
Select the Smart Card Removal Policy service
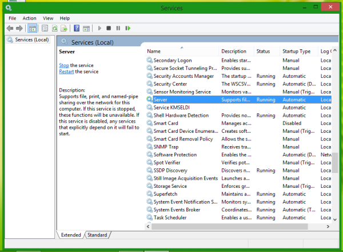(x=238, y=139)
